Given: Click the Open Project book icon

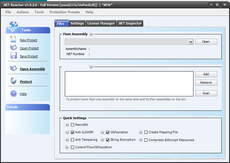Looking at the screenshot, I should (14, 47).
